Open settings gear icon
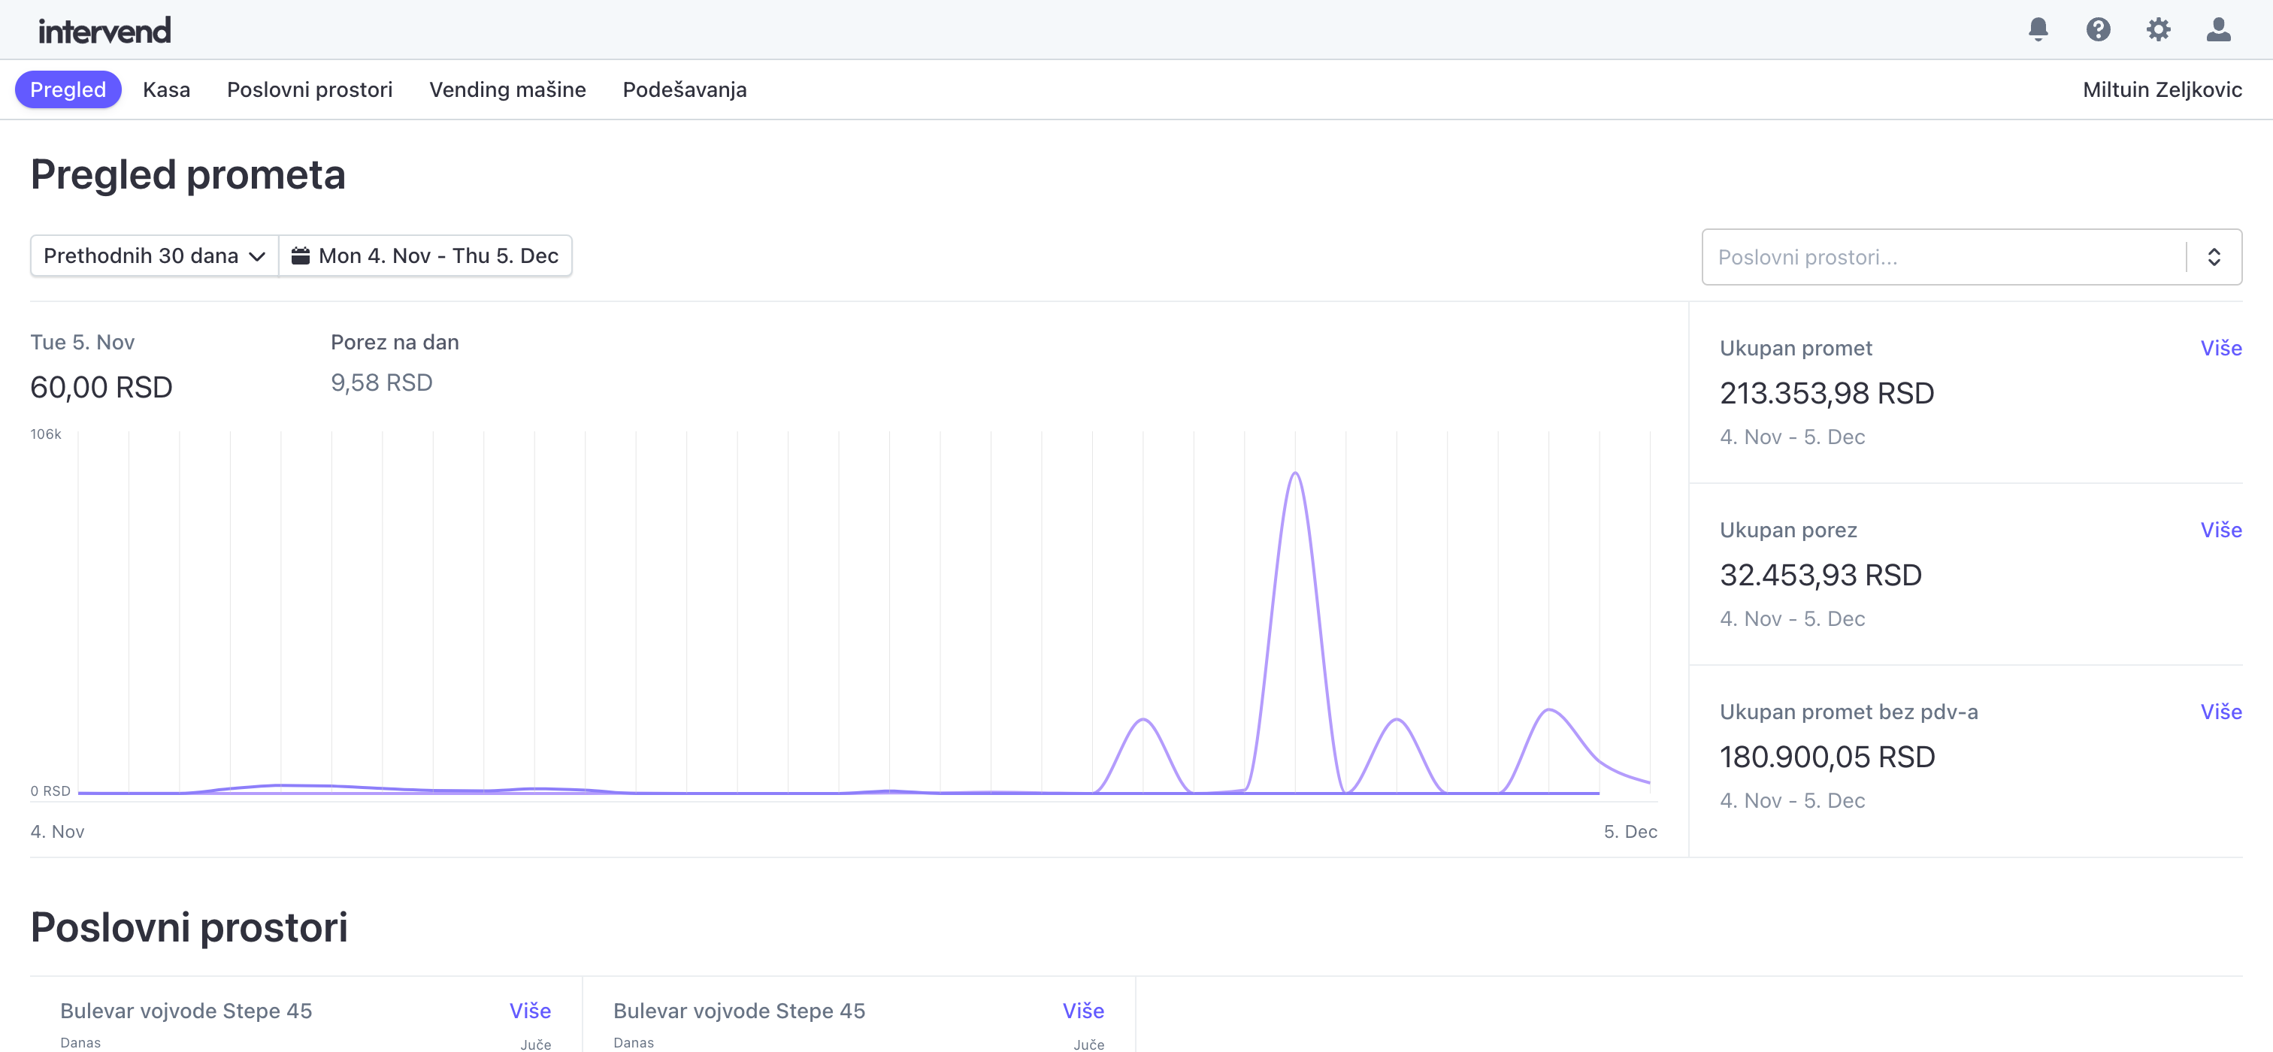 [2157, 29]
